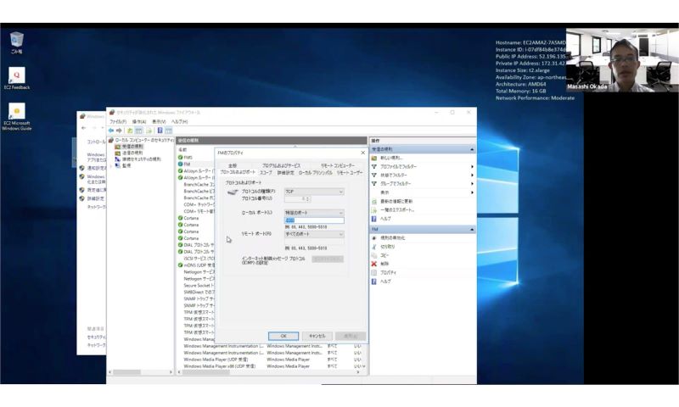
Task: Click プロパティ under FM actions
Action: click(388, 272)
